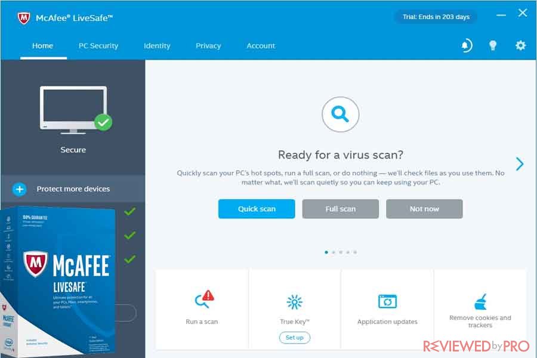Screen dimensions: 537x358
Task: Click the True Key sunburst icon
Action: (x=295, y=302)
